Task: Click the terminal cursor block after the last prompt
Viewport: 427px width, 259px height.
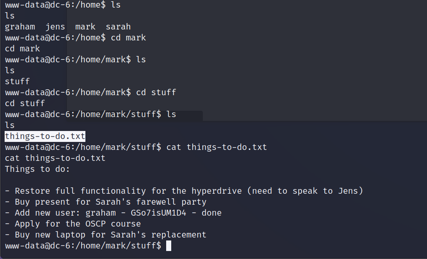Action: click(169, 246)
